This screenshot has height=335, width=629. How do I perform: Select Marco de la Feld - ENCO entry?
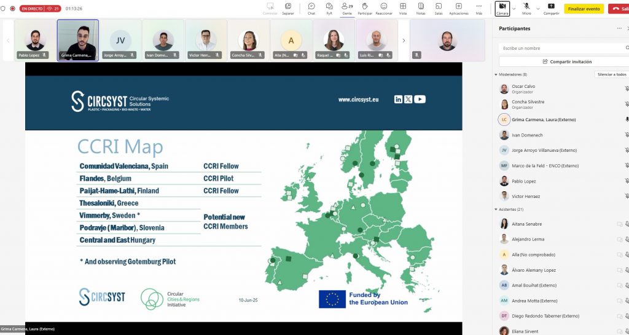click(x=561, y=165)
